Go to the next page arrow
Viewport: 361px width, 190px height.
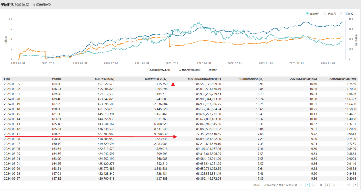(x=355, y=185)
